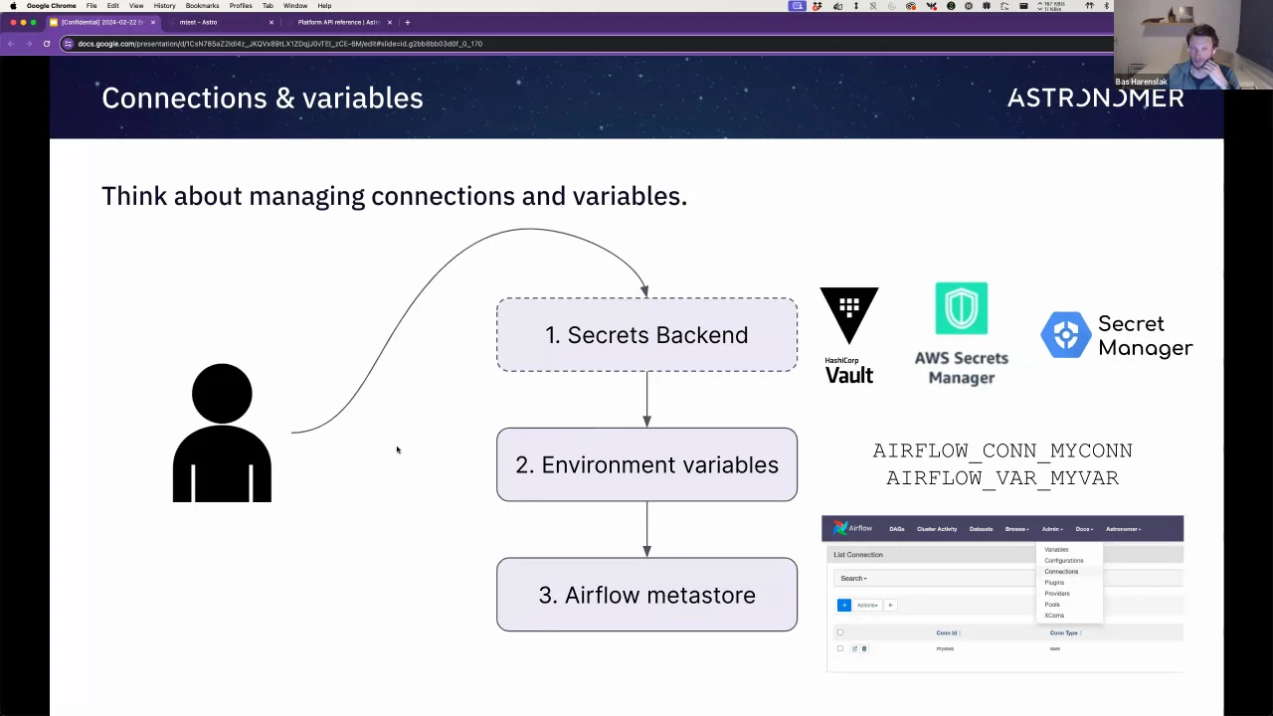
Task: Open Cluster Activity in Airflow navbar
Action: (x=937, y=529)
